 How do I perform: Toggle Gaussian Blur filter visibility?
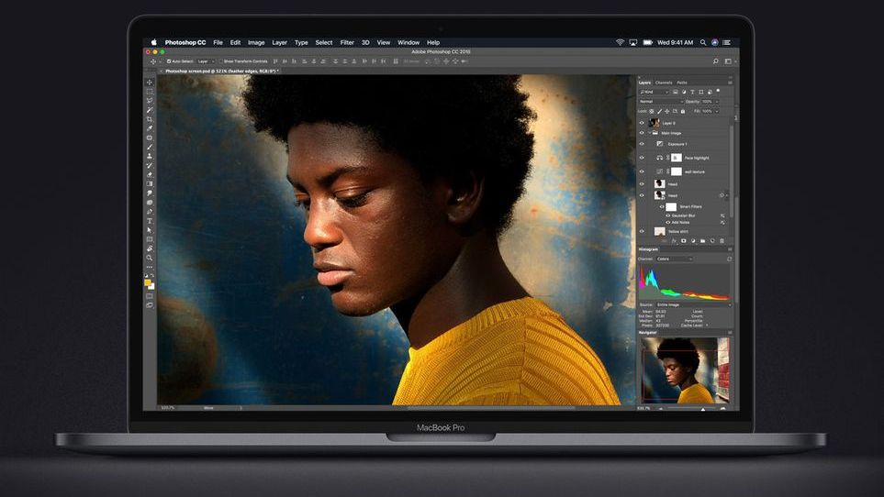tap(668, 215)
